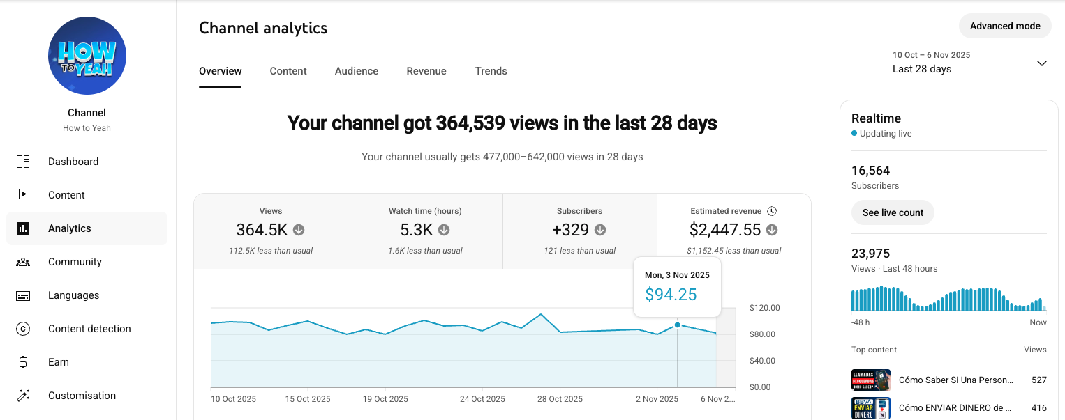Open Community from the sidebar menu
1065x420 pixels.
coord(87,262)
